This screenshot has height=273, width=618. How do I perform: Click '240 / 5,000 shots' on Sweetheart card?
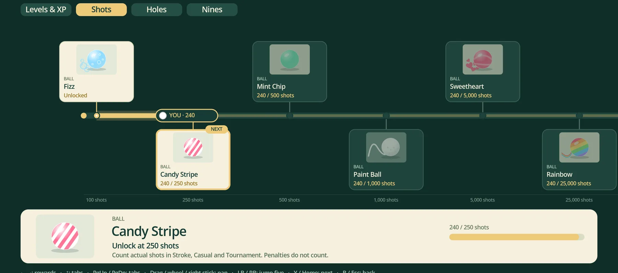(471, 96)
